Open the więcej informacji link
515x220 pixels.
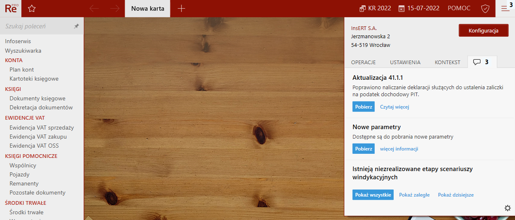399,149
